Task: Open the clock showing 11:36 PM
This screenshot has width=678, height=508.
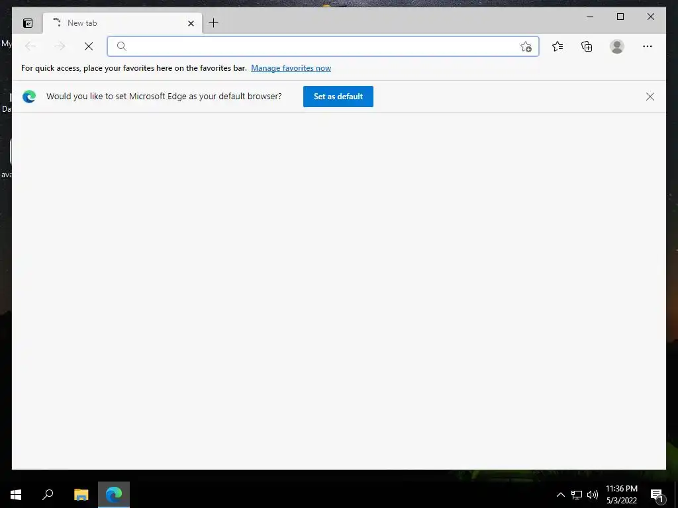Action: [621, 495]
